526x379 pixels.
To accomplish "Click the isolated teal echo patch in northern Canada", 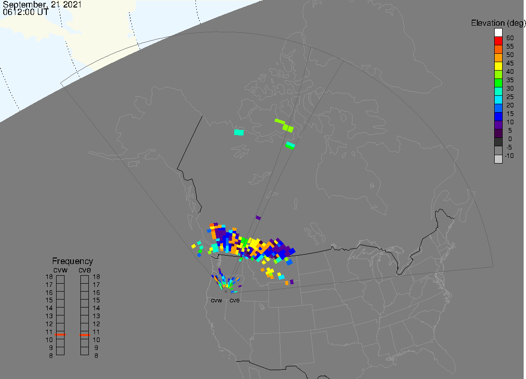I will [x=239, y=132].
